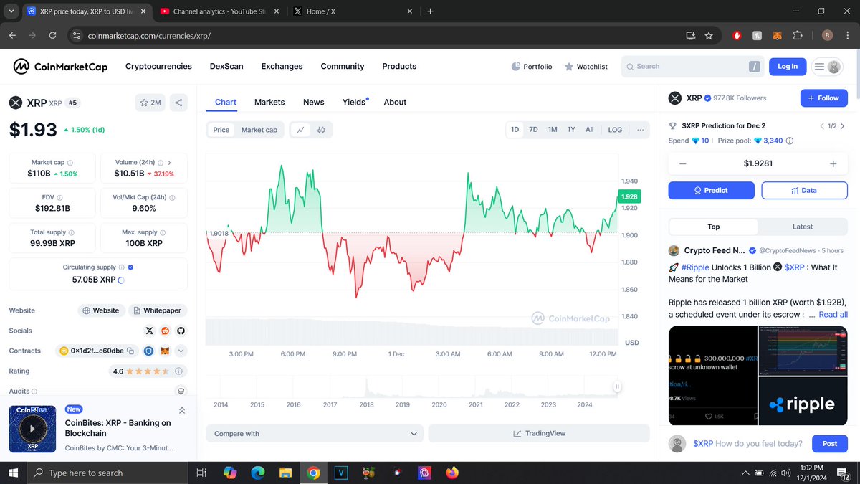
Task: Increase prediction price with plus
Action: [833, 163]
